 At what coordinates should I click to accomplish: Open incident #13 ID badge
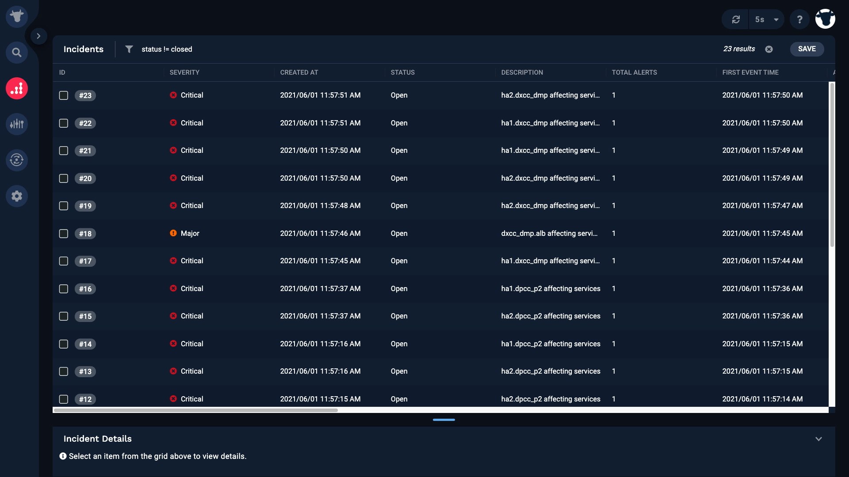click(85, 371)
